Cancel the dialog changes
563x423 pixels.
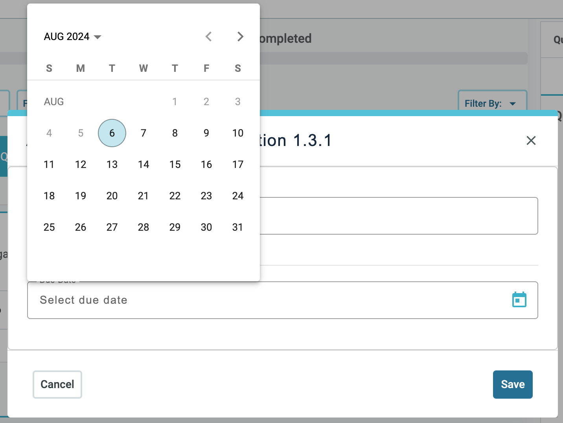coord(57,385)
